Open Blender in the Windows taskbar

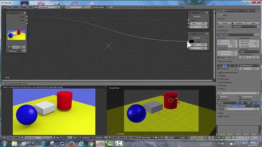(100, 144)
